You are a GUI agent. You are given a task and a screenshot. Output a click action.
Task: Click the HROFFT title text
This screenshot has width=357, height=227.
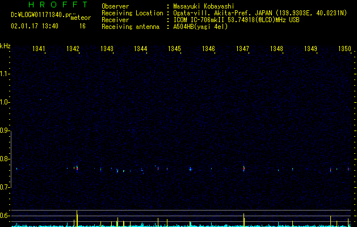click(x=58, y=5)
